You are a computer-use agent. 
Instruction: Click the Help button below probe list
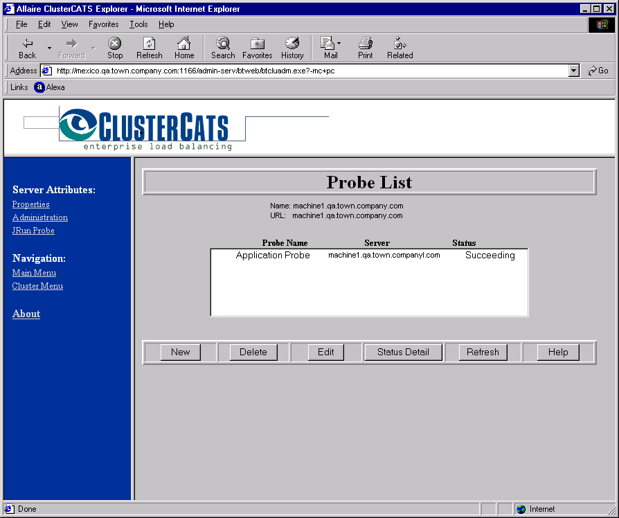coord(558,352)
